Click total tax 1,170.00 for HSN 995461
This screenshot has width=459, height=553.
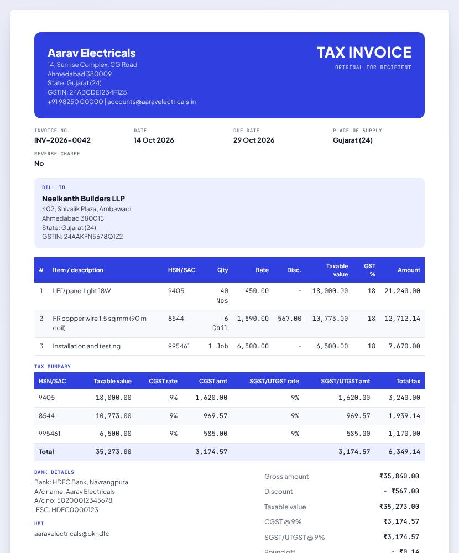[x=404, y=434]
